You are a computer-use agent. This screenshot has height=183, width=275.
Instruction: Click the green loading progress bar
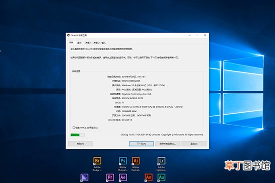(77, 135)
